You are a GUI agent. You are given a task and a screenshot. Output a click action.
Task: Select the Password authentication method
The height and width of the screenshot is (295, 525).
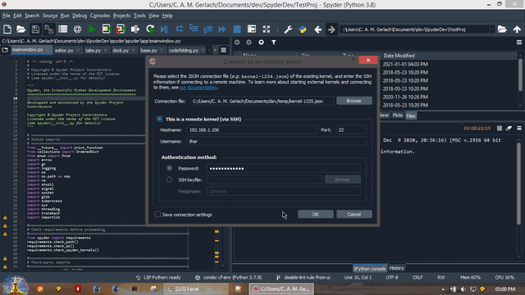[170, 168]
